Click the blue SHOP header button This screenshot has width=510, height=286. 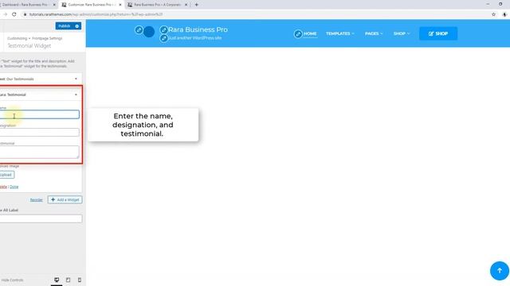(438, 33)
